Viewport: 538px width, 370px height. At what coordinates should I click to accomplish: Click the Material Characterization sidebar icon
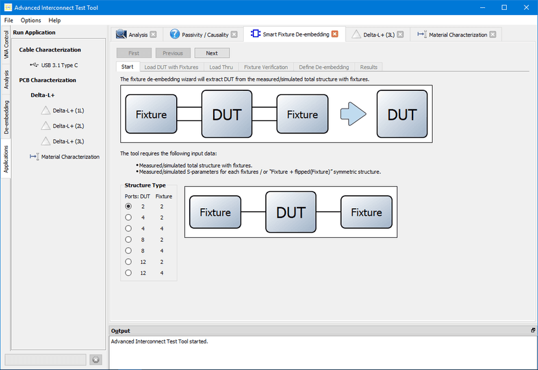(34, 157)
